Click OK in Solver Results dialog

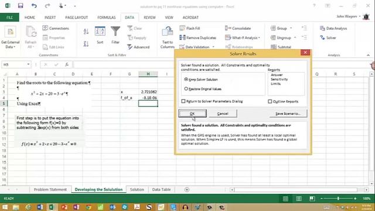coord(192,113)
